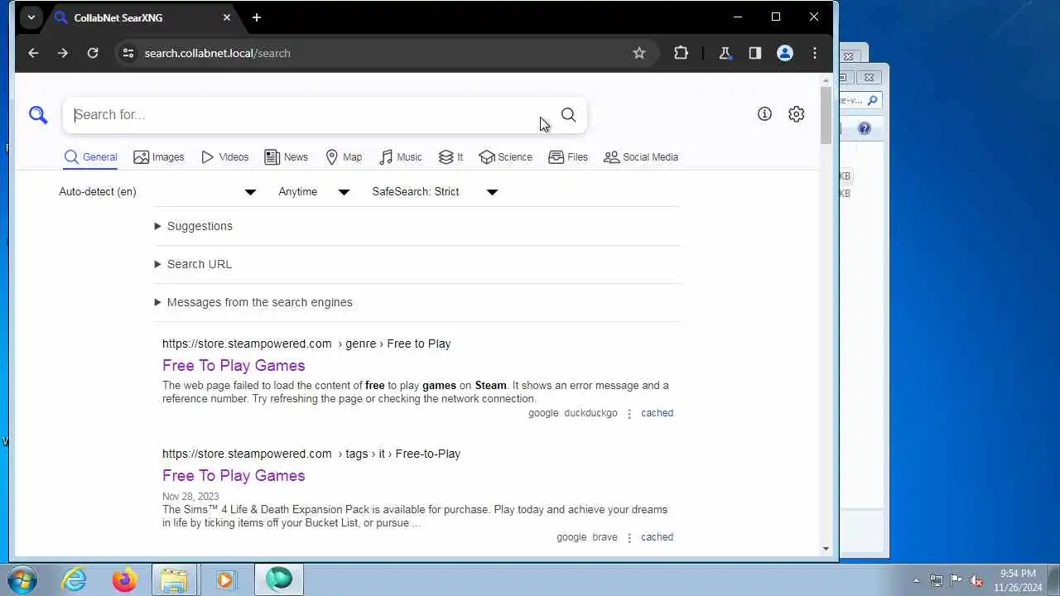Open Windows Media Player from taskbar
The image size is (1060, 596).
(x=225, y=579)
